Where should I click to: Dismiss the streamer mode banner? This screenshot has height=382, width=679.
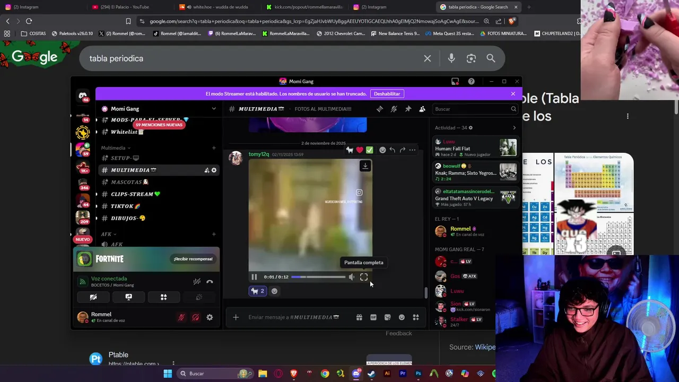(513, 94)
